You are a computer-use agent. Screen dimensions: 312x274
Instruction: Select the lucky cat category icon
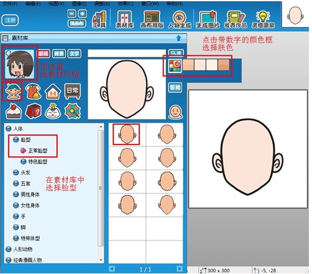pyautogui.click(x=53, y=111)
